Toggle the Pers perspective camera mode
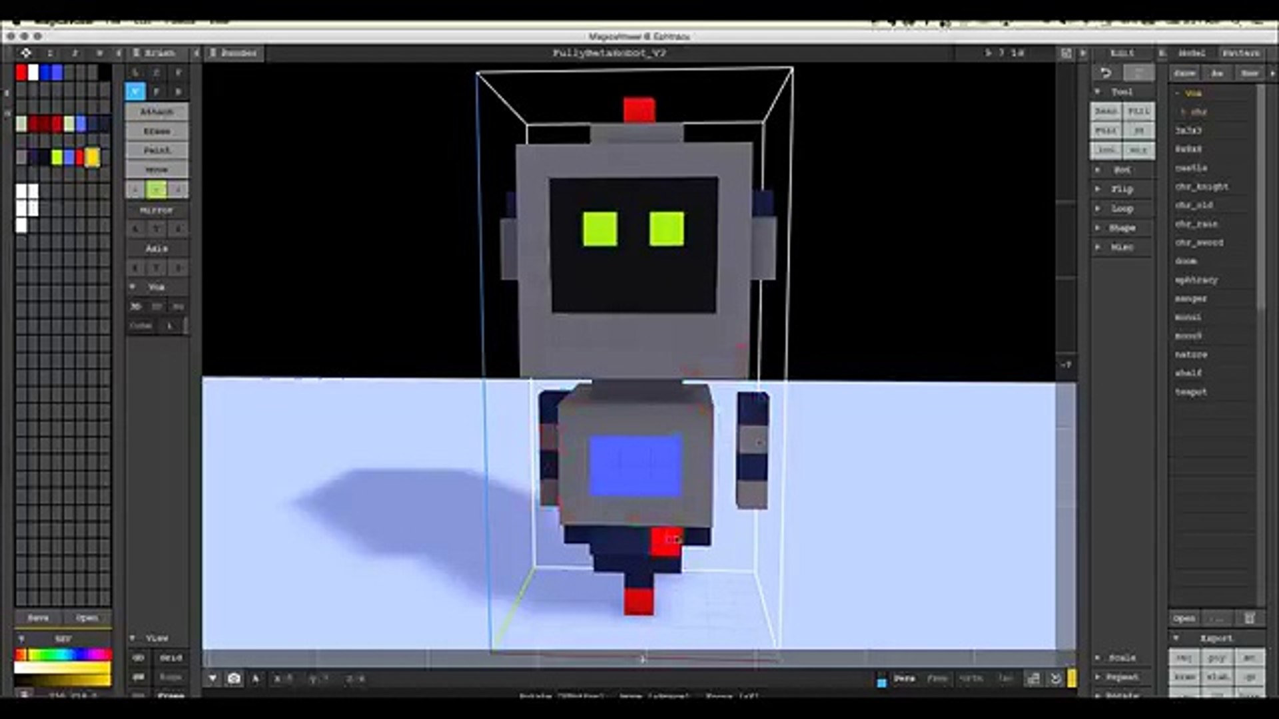The width and height of the screenshot is (1279, 719). tap(904, 678)
